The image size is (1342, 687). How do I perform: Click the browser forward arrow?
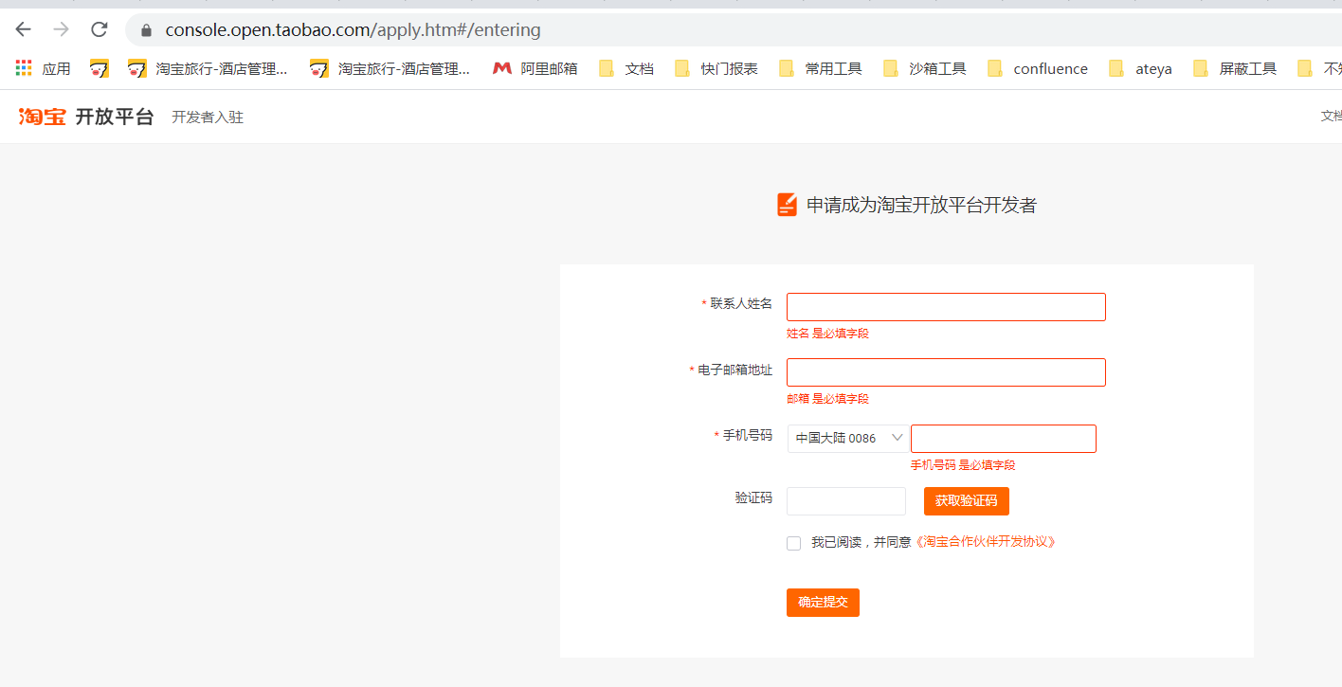62,29
